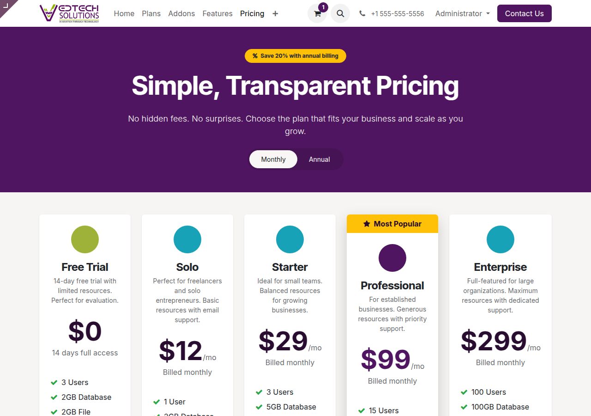Click the percent icon in the savings badge
Screen dimensions: 591x416
tap(254, 55)
